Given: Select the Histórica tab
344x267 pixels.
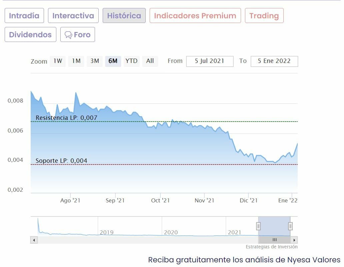Looking at the screenshot, I should point(124,16).
